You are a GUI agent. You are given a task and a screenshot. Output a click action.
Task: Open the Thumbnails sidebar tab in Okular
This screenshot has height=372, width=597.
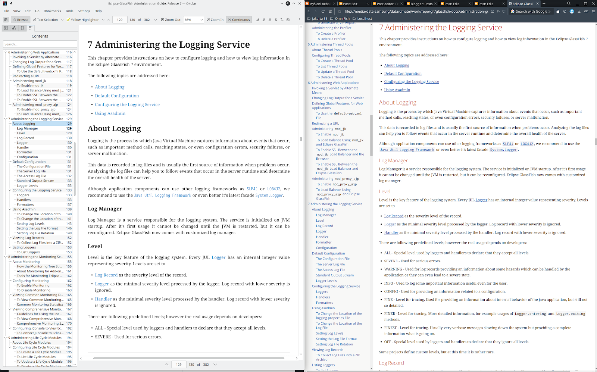[x=6, y=28]
